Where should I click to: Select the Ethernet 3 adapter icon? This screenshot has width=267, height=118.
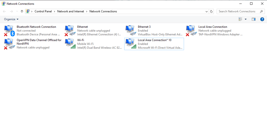pos(130,31)
